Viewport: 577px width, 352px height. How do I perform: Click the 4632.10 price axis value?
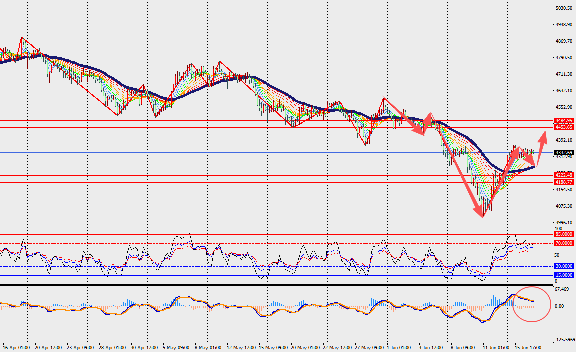(564, 91)
